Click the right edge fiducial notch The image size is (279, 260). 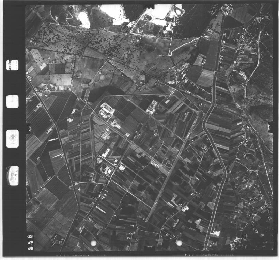[x=271, y=127]
